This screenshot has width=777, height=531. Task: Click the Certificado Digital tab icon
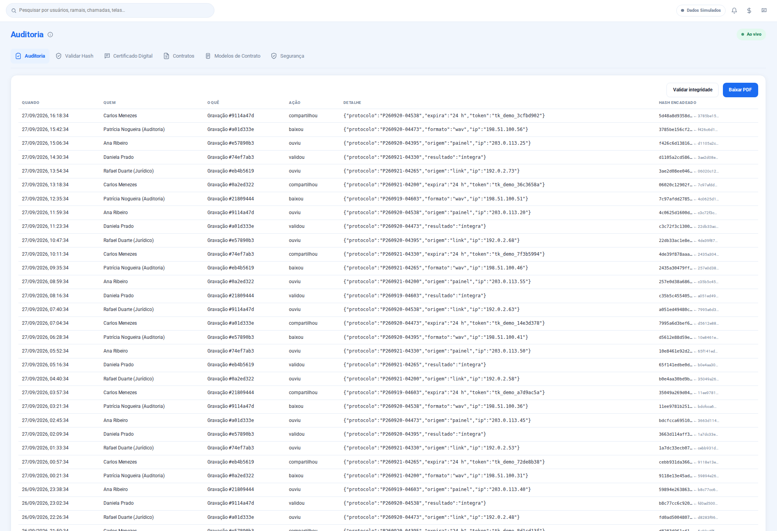tap(107, 56)
